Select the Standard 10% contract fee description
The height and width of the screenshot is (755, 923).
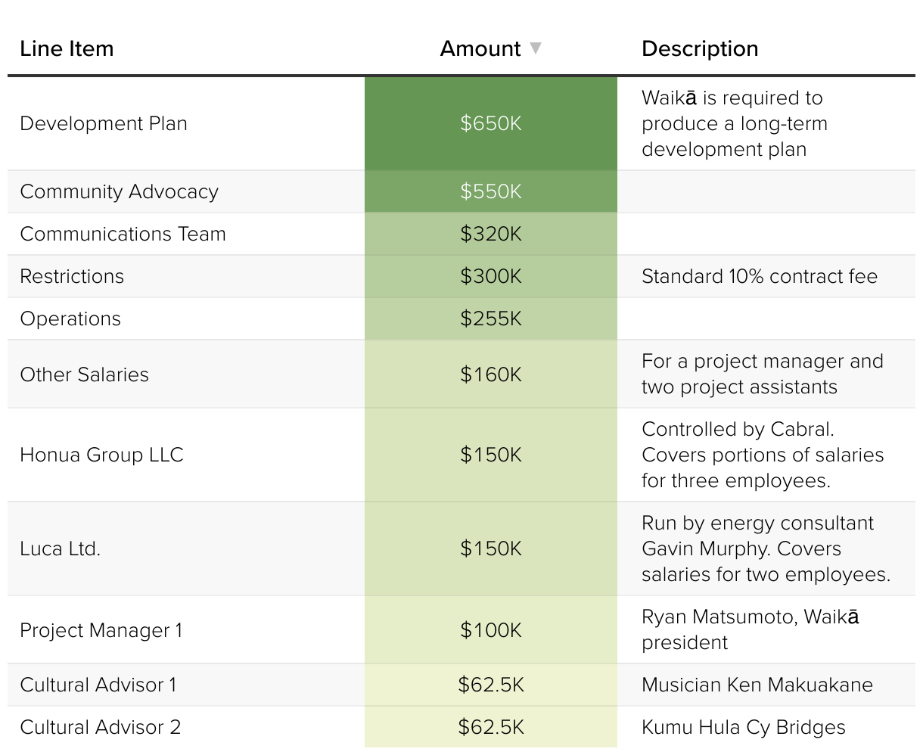(x=759, y=276)
